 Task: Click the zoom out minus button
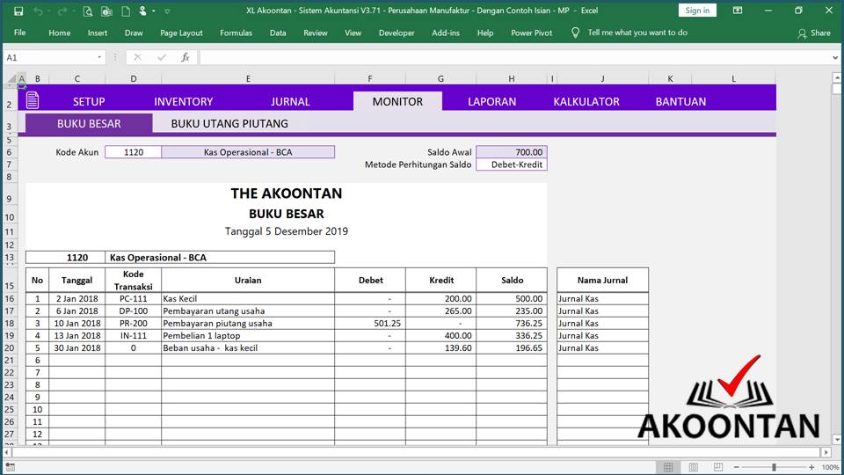(x=737, y=467)
